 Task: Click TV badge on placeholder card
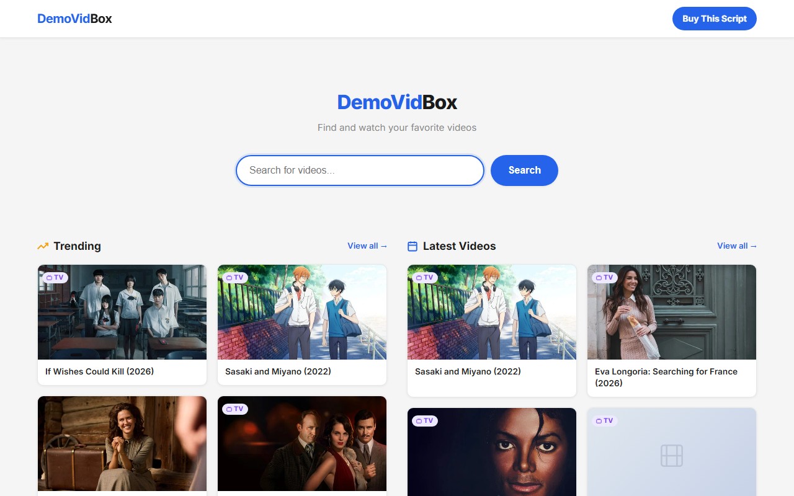(605, 421)
